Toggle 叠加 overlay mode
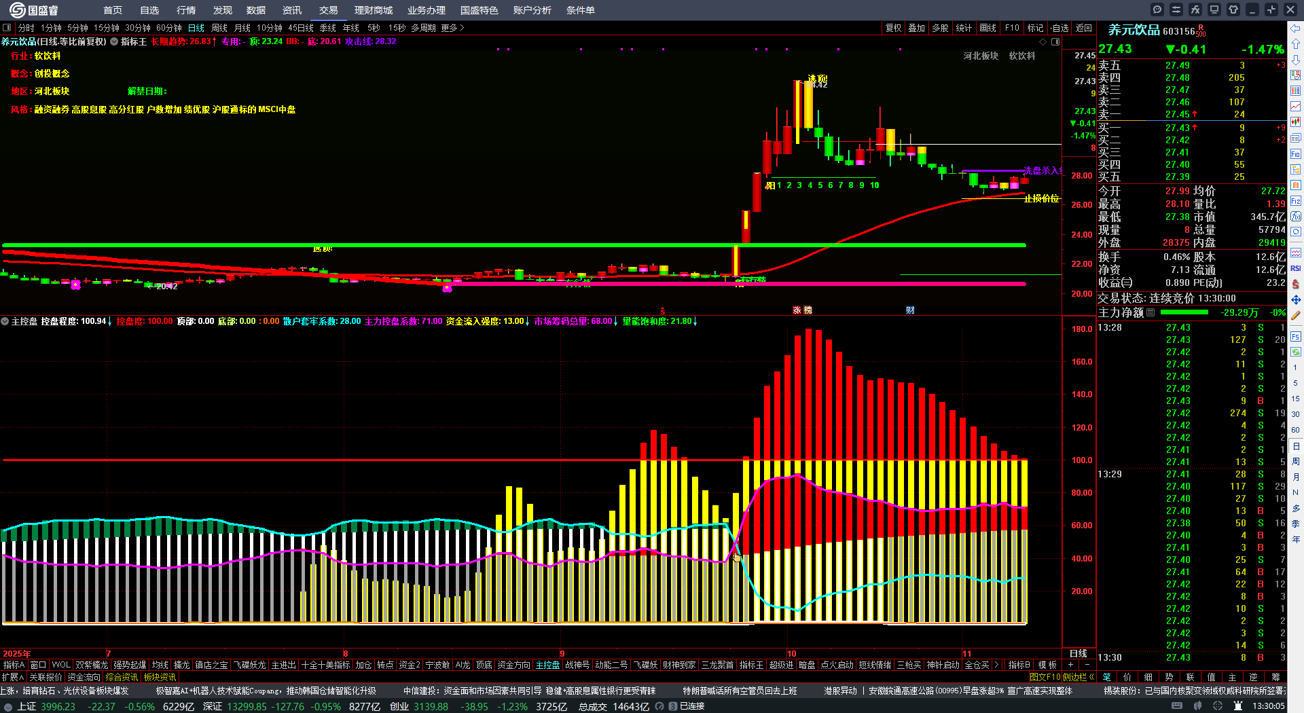The image size is (1304, 713). tap(917, 28)
